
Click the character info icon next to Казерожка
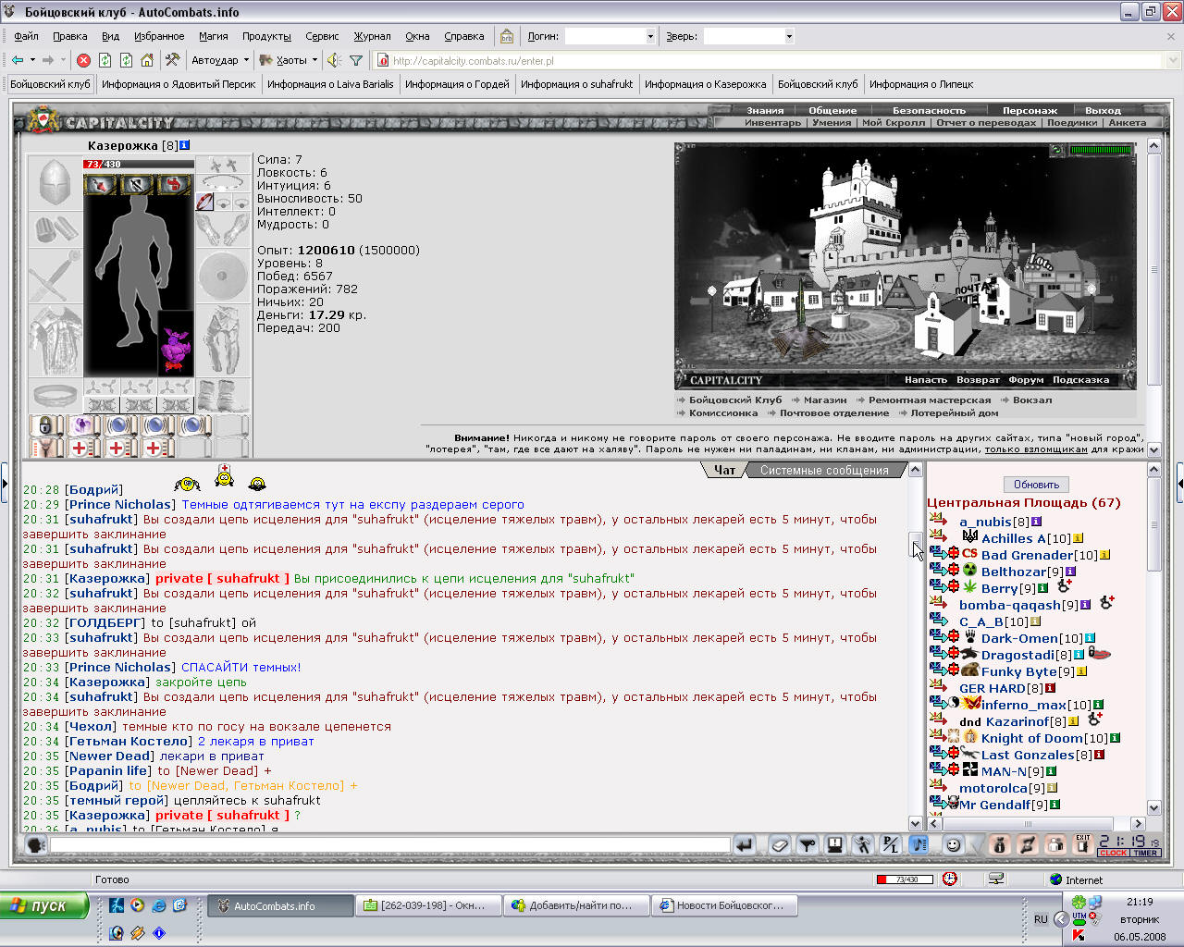tap(184, 145)
